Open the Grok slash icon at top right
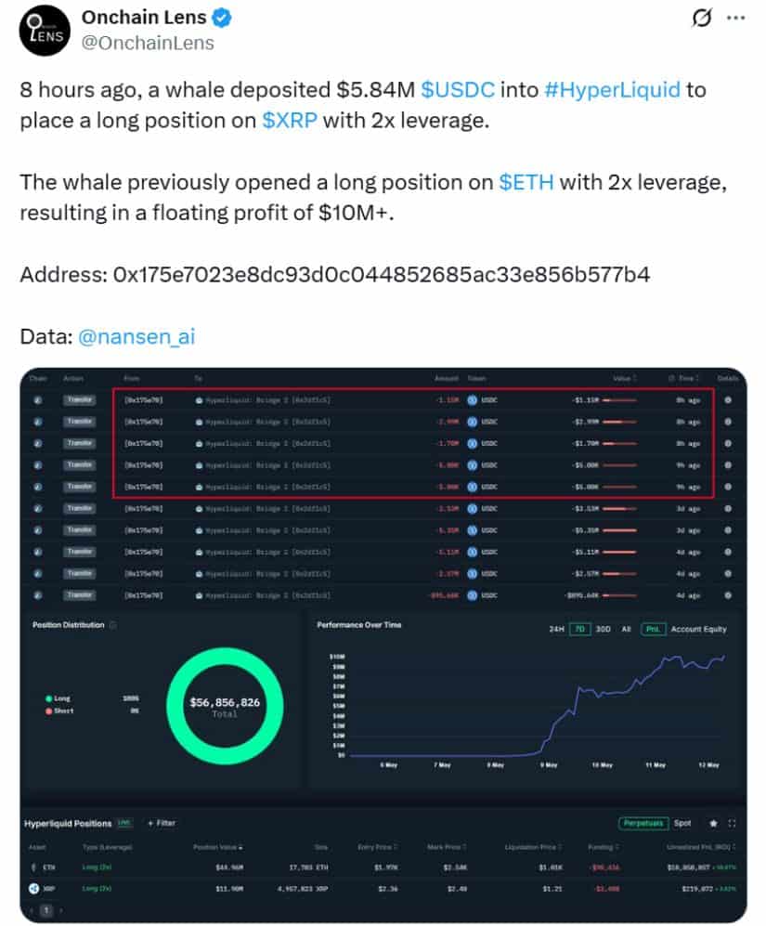 click(x=702, y=18)
